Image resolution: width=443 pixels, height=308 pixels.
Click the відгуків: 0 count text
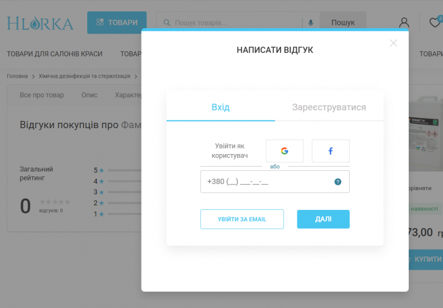click(51, 211)
